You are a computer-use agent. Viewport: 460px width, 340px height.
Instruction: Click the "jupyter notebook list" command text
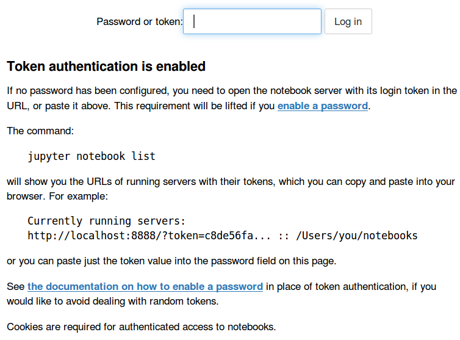click(x=92, y=156)
